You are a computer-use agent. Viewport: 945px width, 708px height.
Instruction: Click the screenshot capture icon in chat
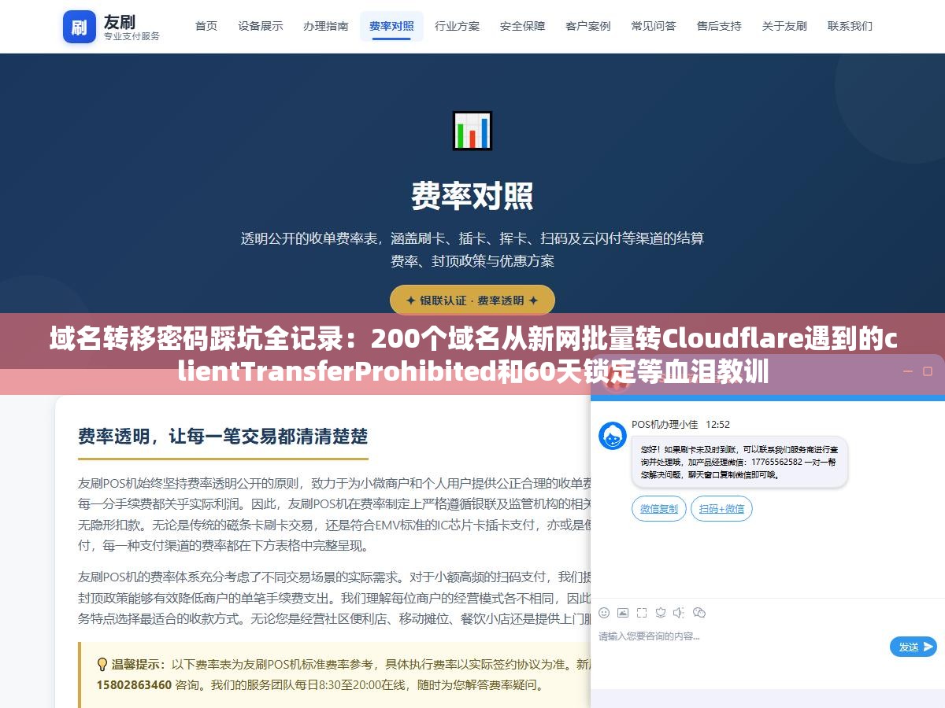pos(642,613)
